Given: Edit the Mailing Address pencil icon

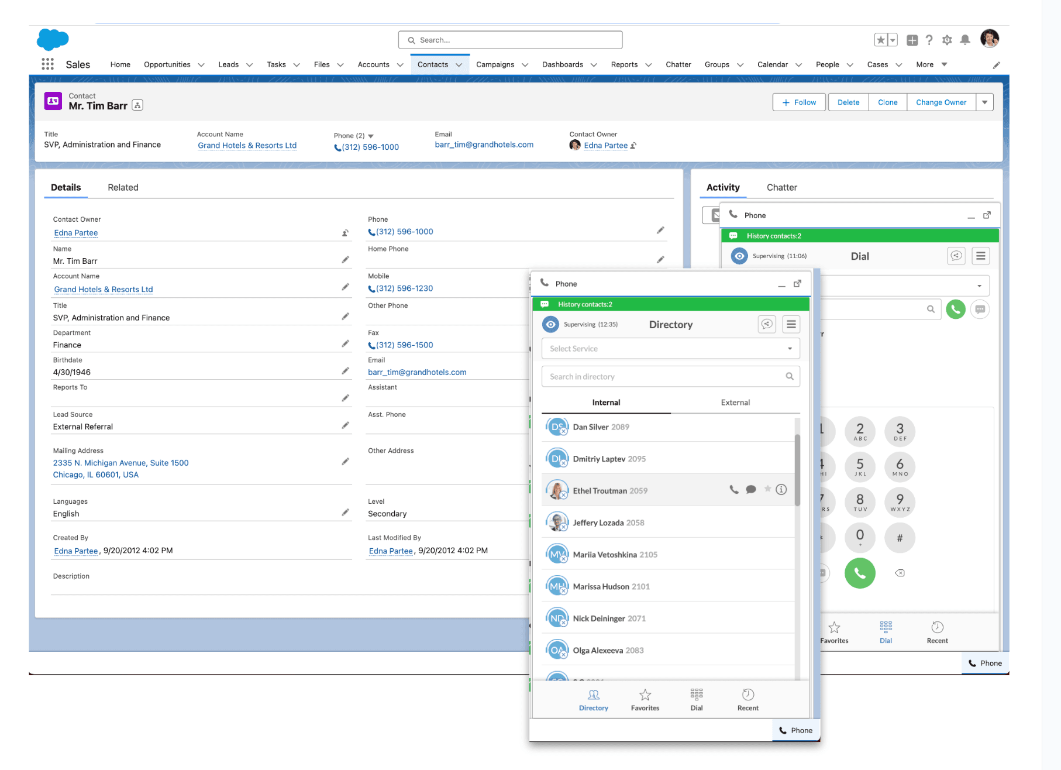Looking at the screenshot, I should [x=345, y=462].
